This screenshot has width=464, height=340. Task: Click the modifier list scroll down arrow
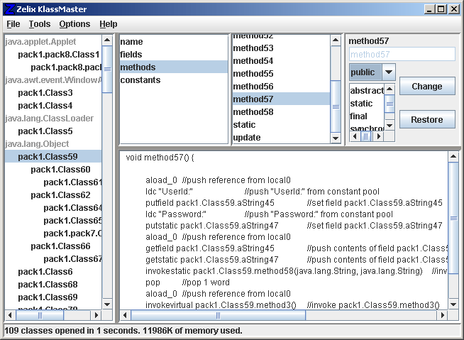click(x=390, y=126)
